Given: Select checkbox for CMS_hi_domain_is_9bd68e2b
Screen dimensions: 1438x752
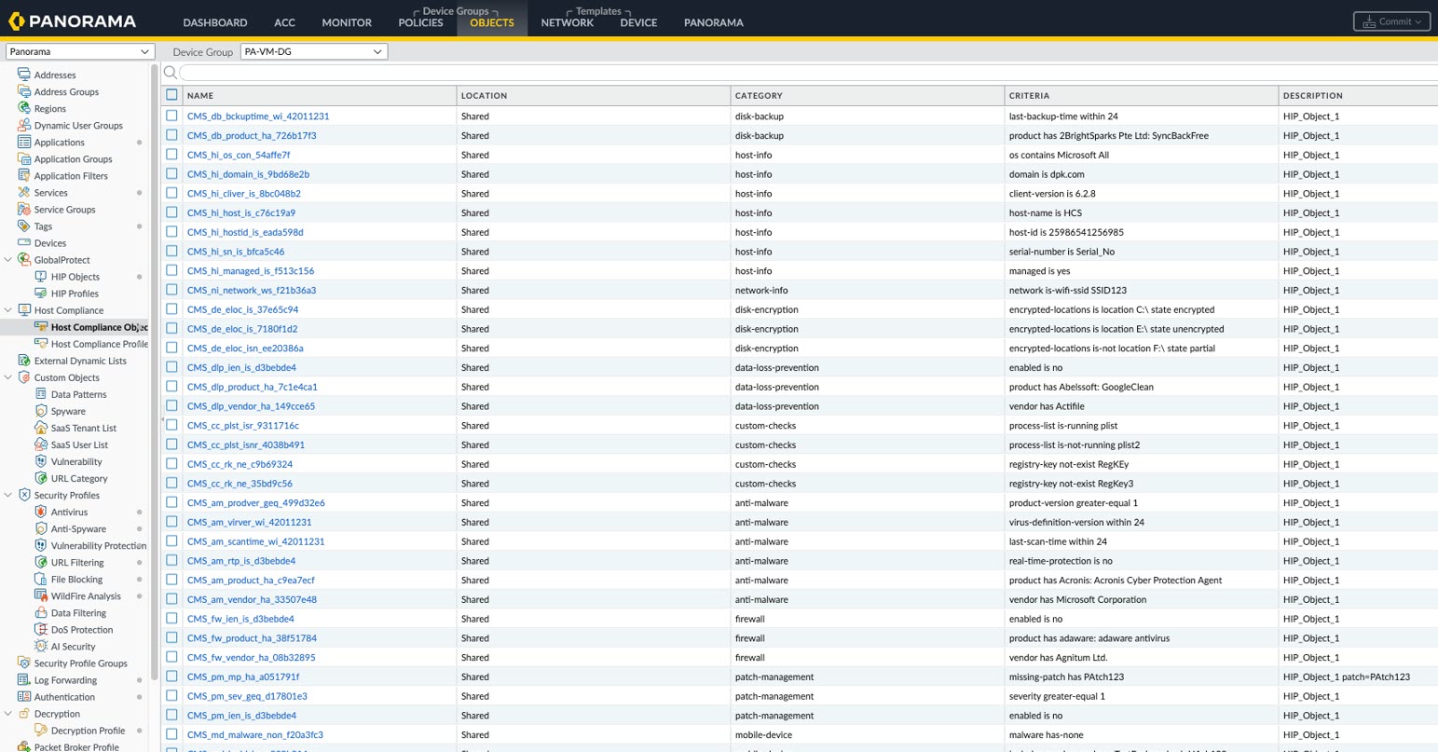Looking at the screenshot, I should [171, 174].
